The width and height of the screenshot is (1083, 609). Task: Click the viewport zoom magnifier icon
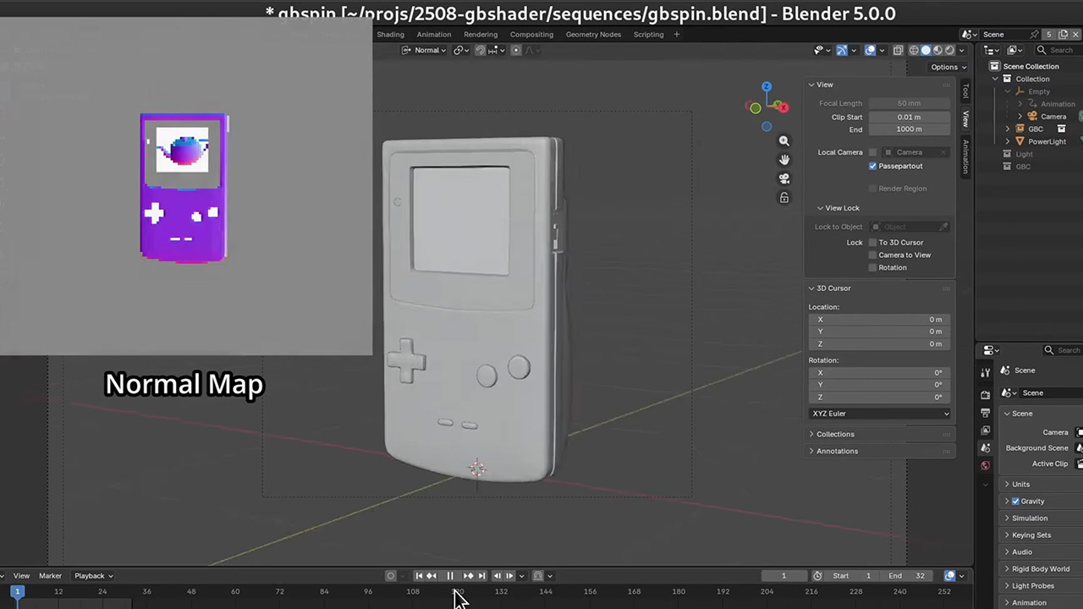click(783, 140)
